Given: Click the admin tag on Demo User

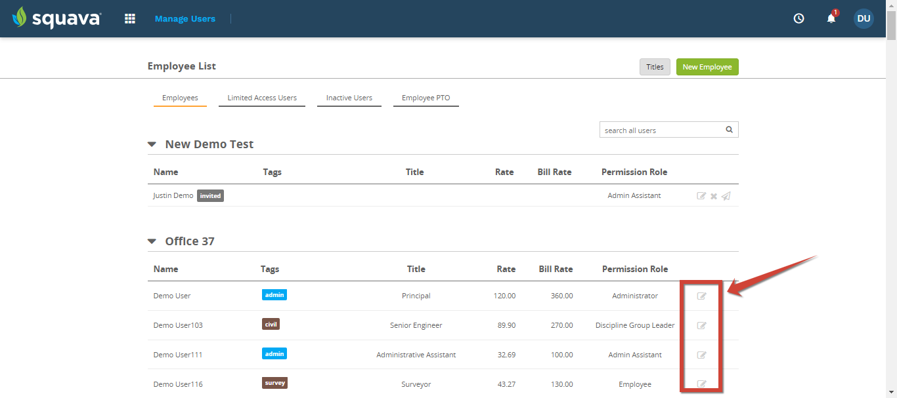Looking at the screenshot, I should [274, 295].
